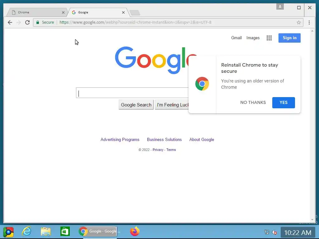
Task: Launch Internet Explorer from the taskbar
Action: (27, 232)
